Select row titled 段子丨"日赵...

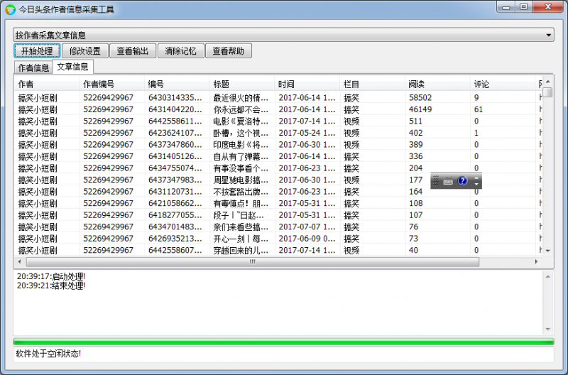(278, 215)
